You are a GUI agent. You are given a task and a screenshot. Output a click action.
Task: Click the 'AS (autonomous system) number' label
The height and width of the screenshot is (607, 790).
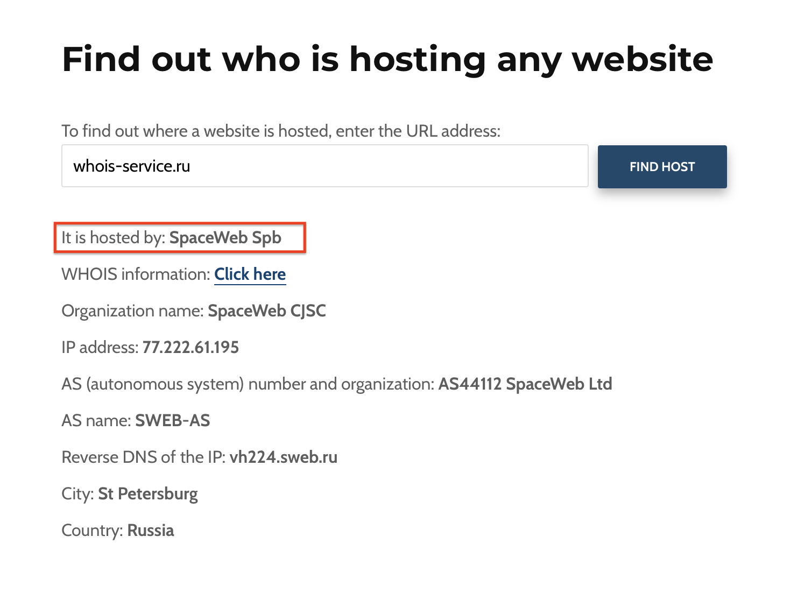(x=248, y=384)
